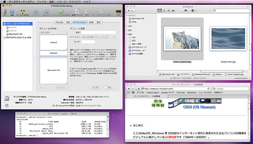Click Safari forward button
253x144 pixels.
pyautogui.click(x=133, y=89)
